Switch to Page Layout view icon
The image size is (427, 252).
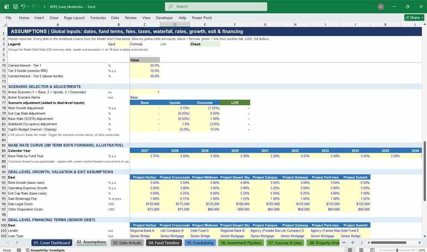pos(361,250)
